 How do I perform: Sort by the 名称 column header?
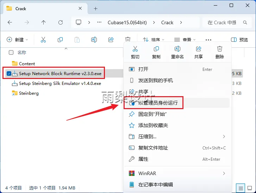tap(22, 52)
